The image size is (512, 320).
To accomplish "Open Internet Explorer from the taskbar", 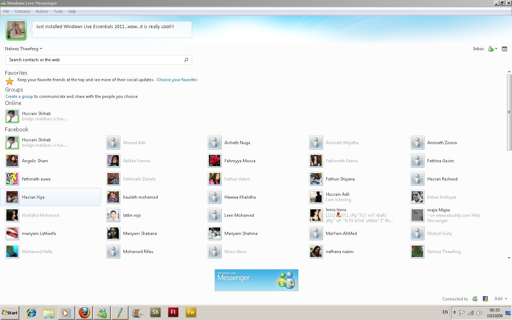I will click(31, 313).
